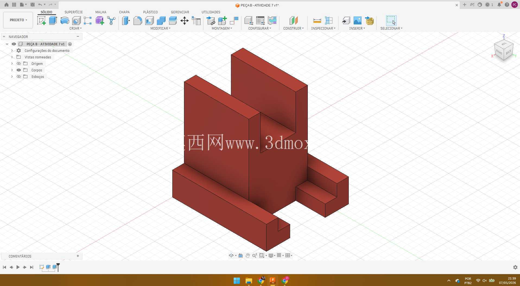Open the CONFIGURAR dropdown menu
Image resolution: width=520 pixels, height=286 pixels.
click(x=260, y=28)
